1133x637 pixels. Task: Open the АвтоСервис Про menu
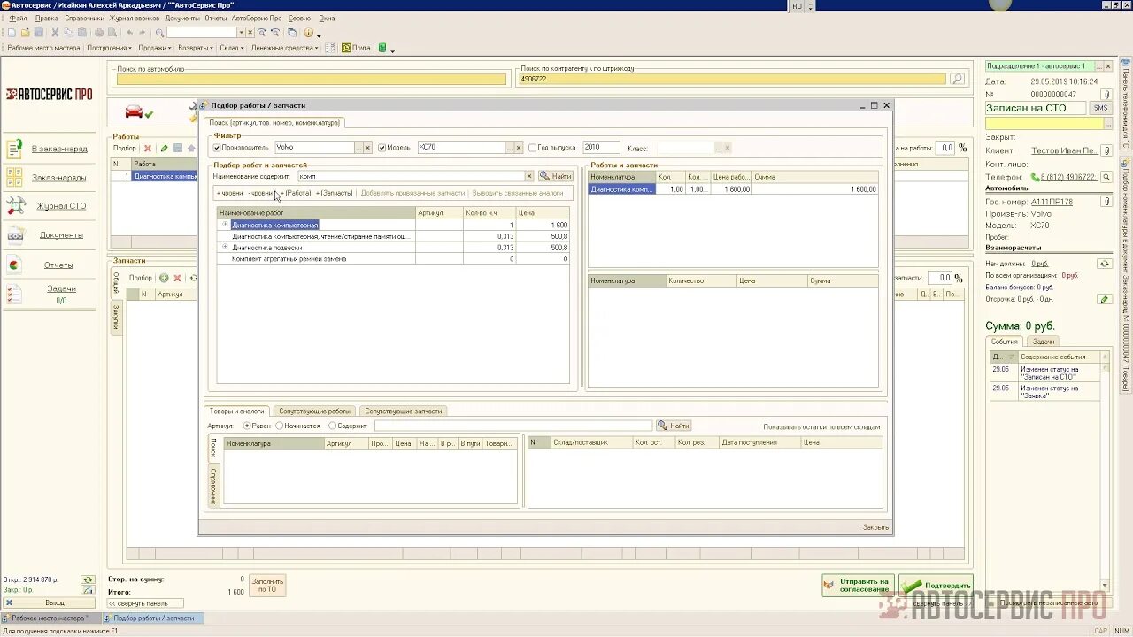257,18
